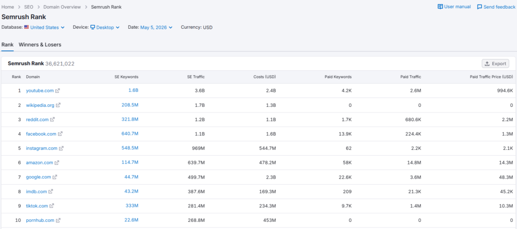Click the Paid Keywords column header
Viewport: 517px width, 229px height.
tap(338, 77)
